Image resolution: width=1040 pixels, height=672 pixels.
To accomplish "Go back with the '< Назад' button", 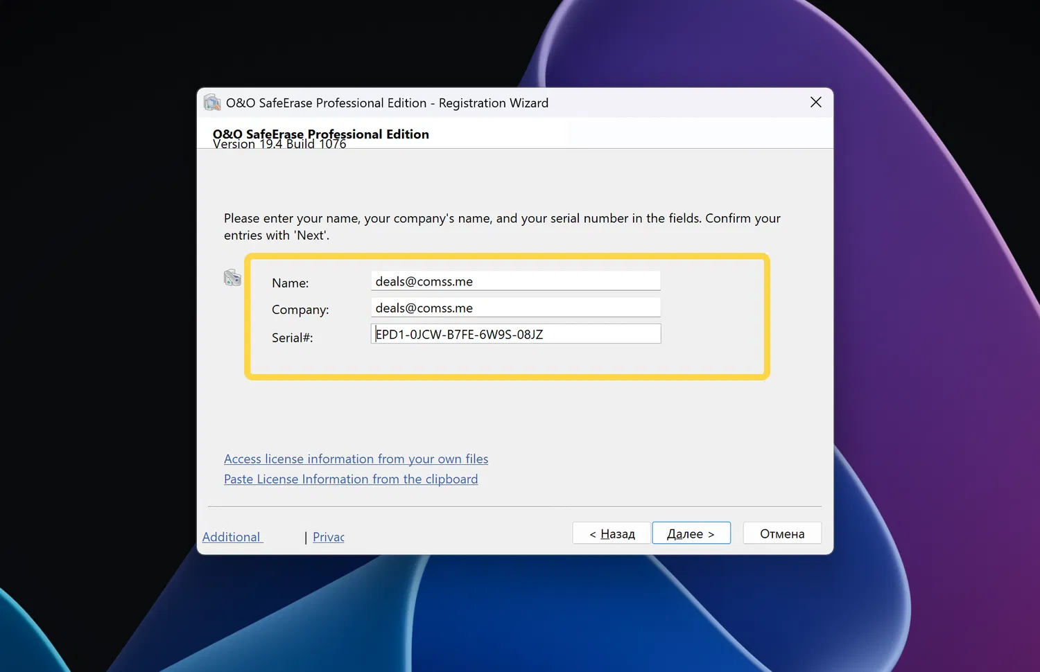I will tap(612, 533).
